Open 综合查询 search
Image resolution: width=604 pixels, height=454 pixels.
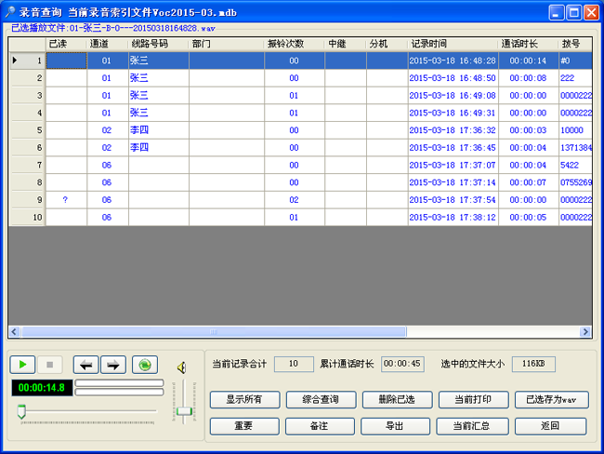pos(320,400)
